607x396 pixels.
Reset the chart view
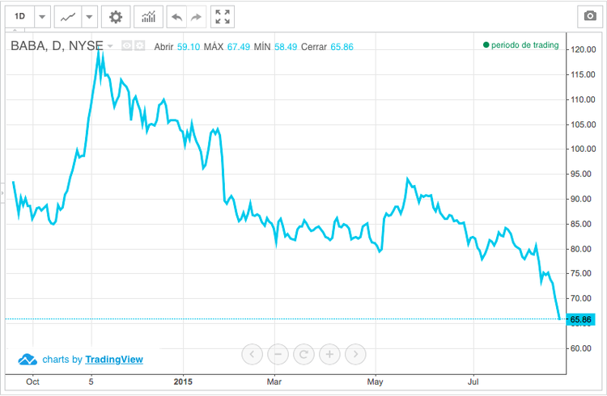click(303, 354)
